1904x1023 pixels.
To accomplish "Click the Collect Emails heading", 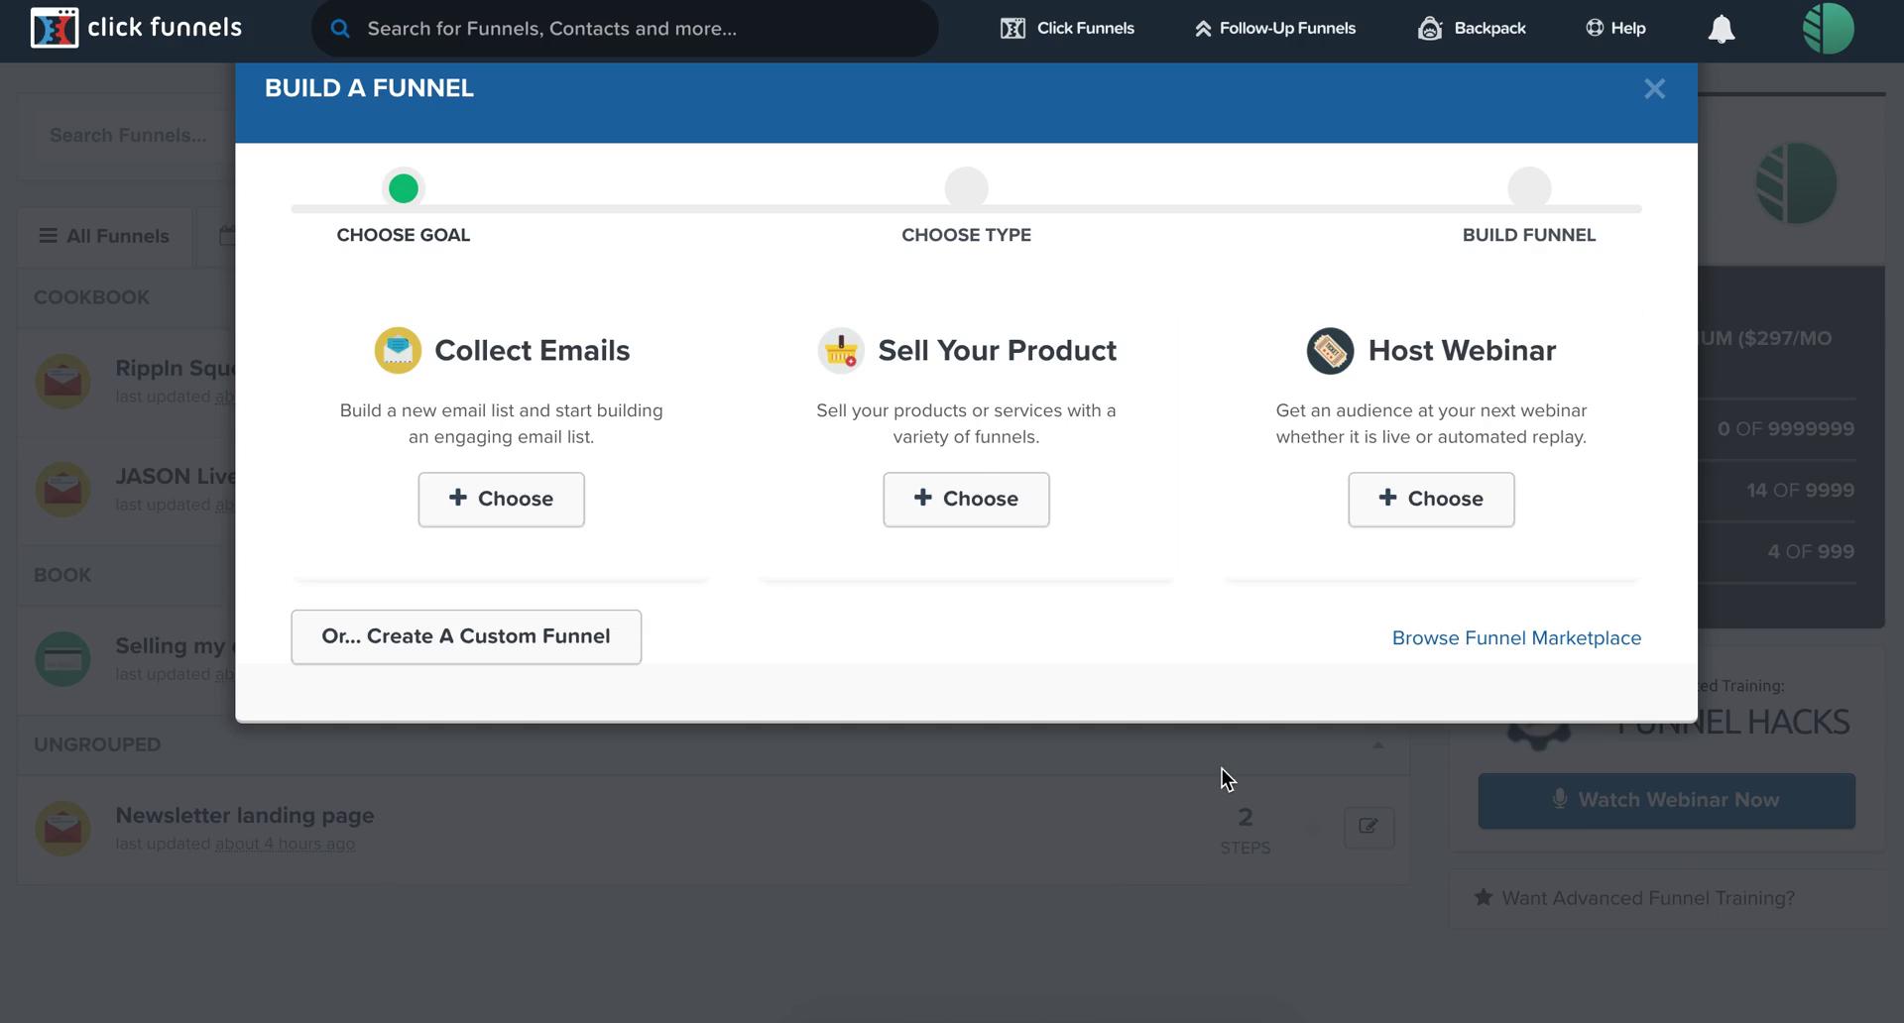I will (x=533, y=351).
